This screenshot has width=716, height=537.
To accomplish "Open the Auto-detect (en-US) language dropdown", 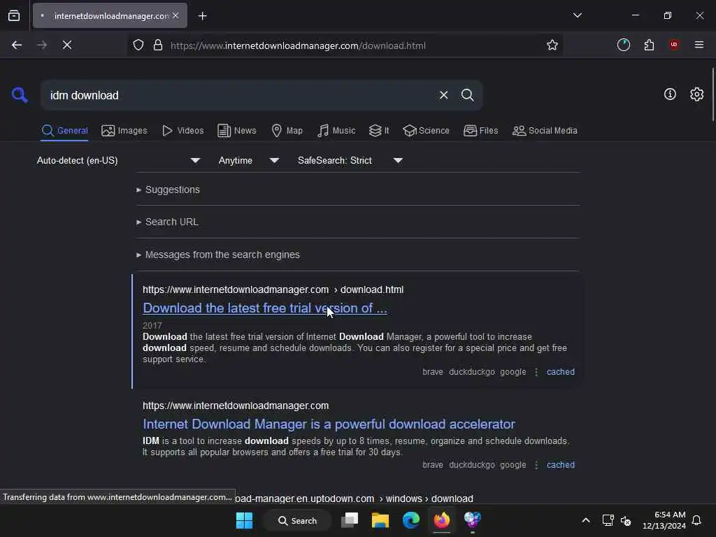I will [118, 160].
